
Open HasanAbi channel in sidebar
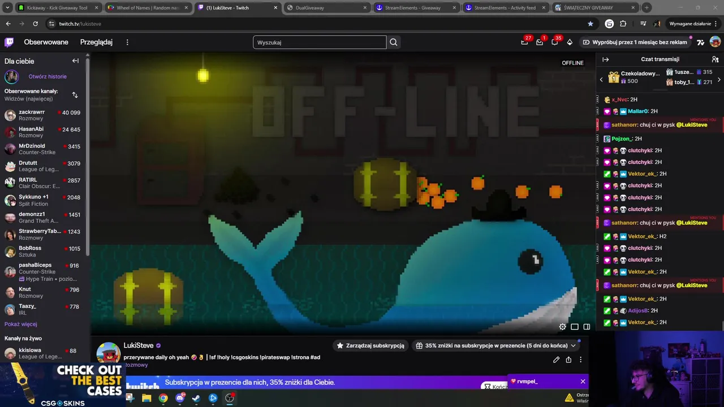(x=42, y=132)
